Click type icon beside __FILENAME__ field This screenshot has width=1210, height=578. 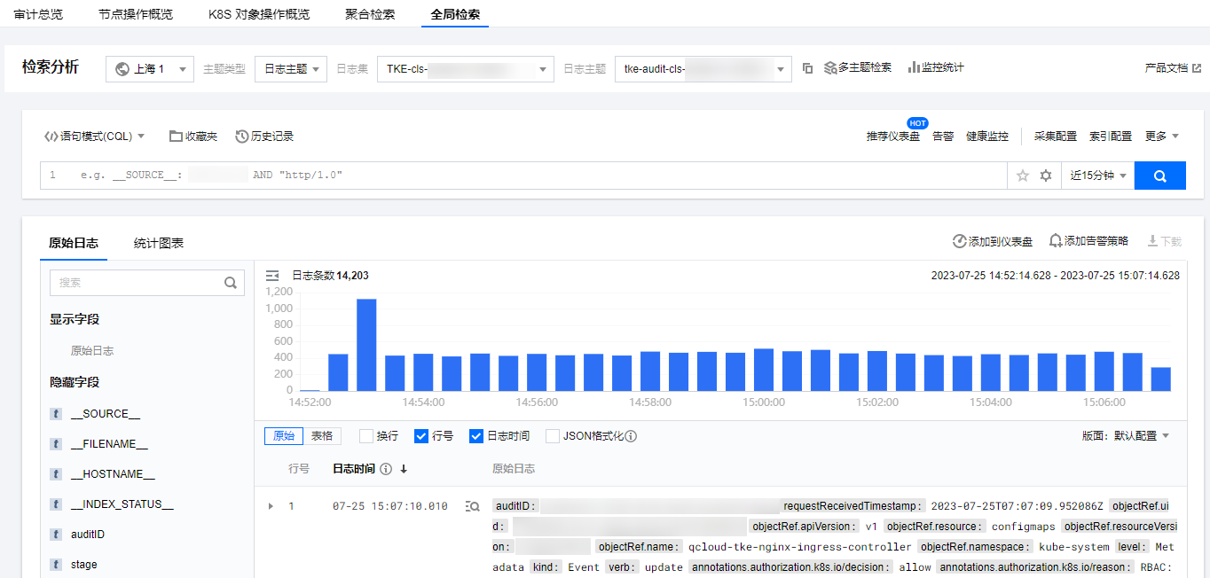click(x=57, y=444)
